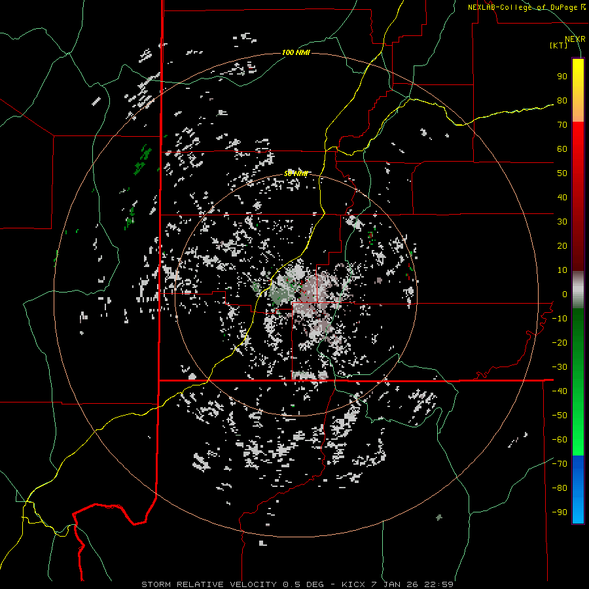The image size is (589, 589).
Task: Click the 10 value on the velocity scale
Action: tap(562, 270)
